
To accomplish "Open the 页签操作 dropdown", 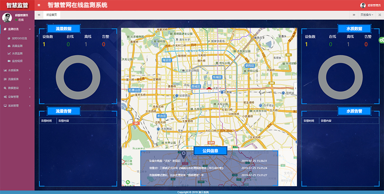I will click(x=367, y=14).
